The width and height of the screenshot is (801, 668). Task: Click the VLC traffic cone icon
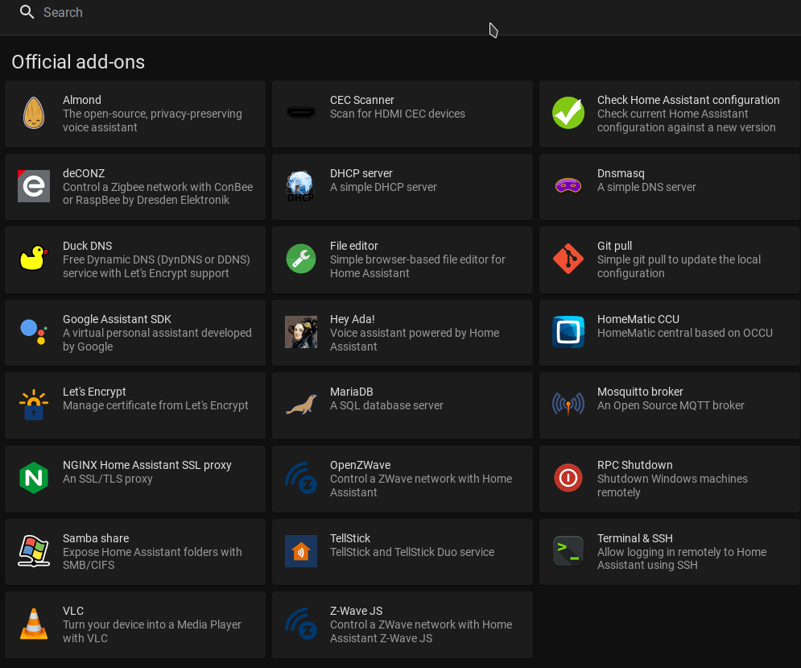point(34,624)
